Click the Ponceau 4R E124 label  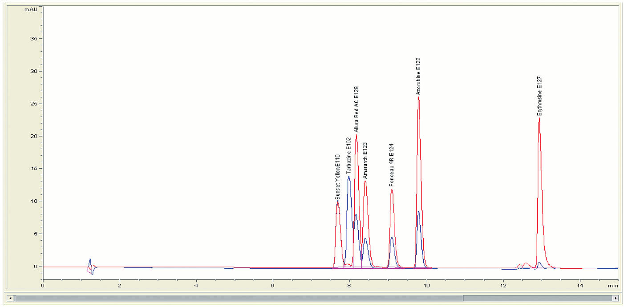pos(391,164)
